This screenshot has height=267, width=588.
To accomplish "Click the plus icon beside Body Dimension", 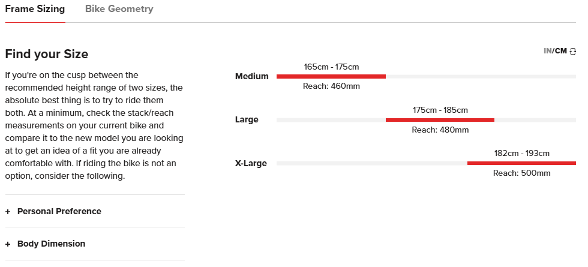I will (8, 244).
